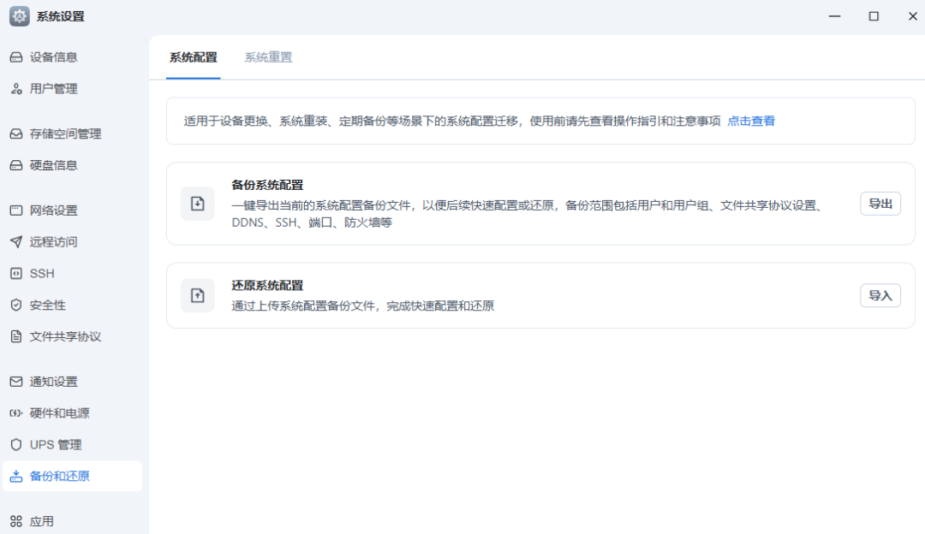The height and width of the screenshot is (534, 925).
Task: Click the 存储空间管理 disk icon
Action: click(15, 134)
